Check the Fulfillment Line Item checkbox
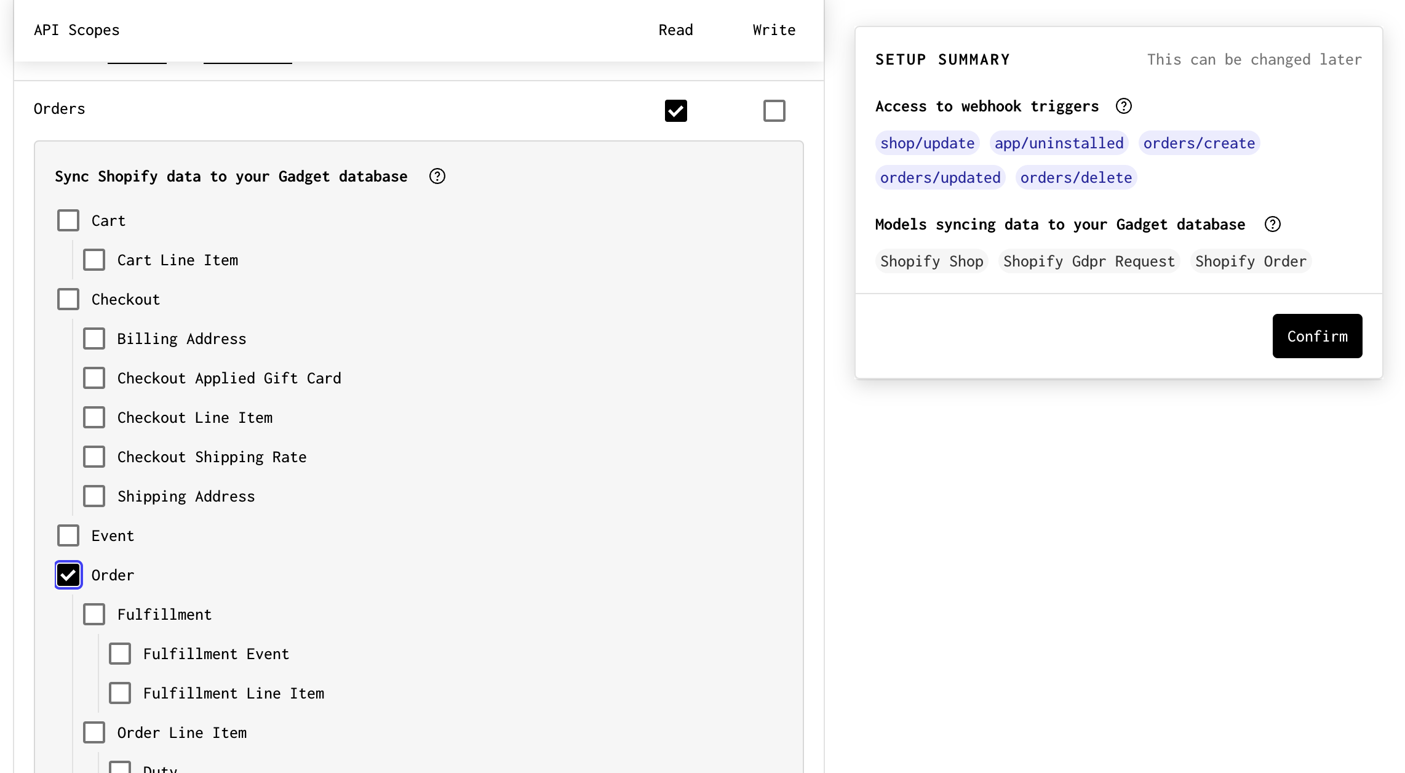This screenshot has height=773, width=1405. coord(120,693)
